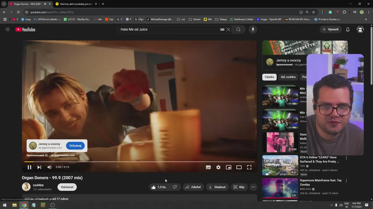Open the 7:20 pink video thumbnail
Screen dimensions: 373x209
click(x=280, y=142)
